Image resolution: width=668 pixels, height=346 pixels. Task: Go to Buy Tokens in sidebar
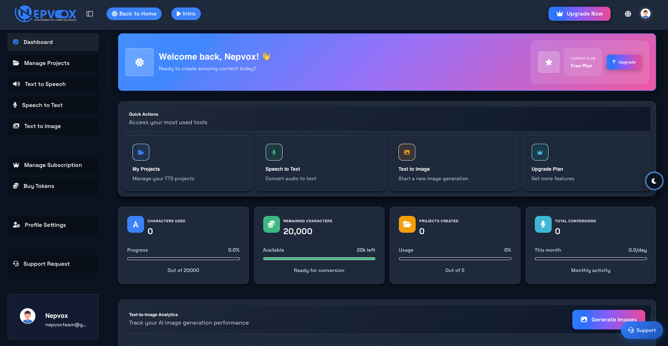click(x=39, y=186)
